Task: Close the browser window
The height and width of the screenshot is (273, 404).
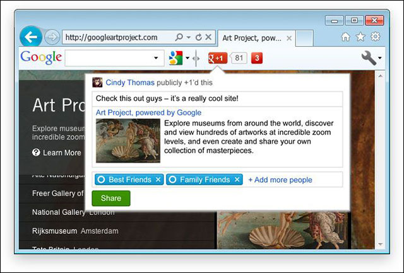Action: 374,21
